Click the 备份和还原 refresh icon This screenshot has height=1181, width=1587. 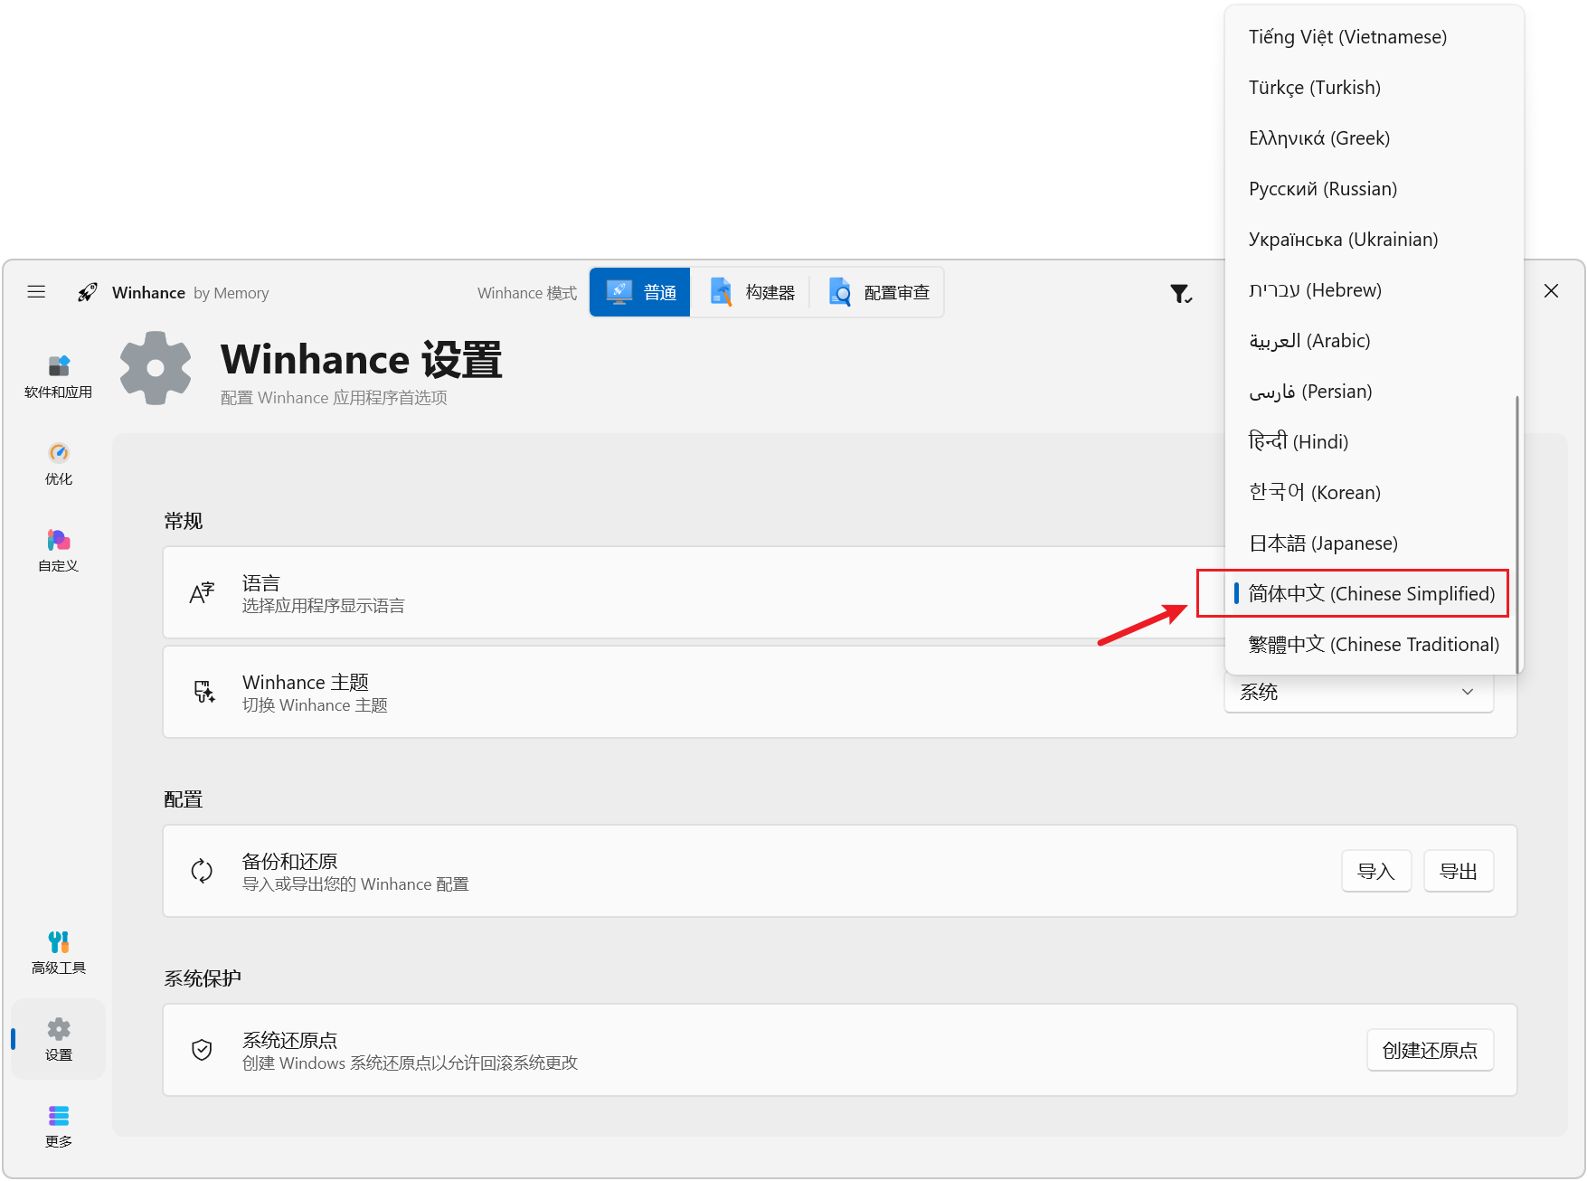[x=202, y=871]
